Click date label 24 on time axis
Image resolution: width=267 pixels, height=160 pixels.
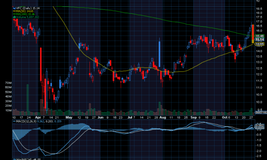(x=29, y=117)
